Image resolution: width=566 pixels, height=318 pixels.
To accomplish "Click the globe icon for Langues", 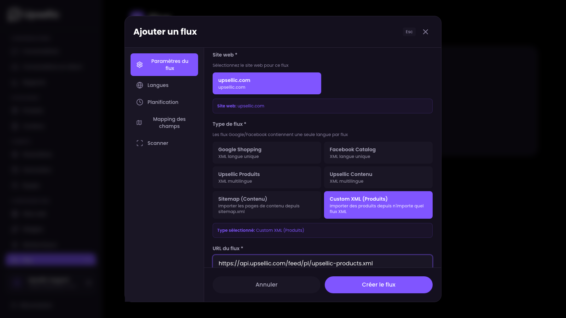I will coord(140,85).
